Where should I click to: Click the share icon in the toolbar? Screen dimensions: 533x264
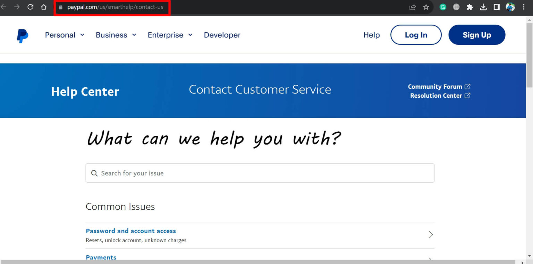[412, 7]
